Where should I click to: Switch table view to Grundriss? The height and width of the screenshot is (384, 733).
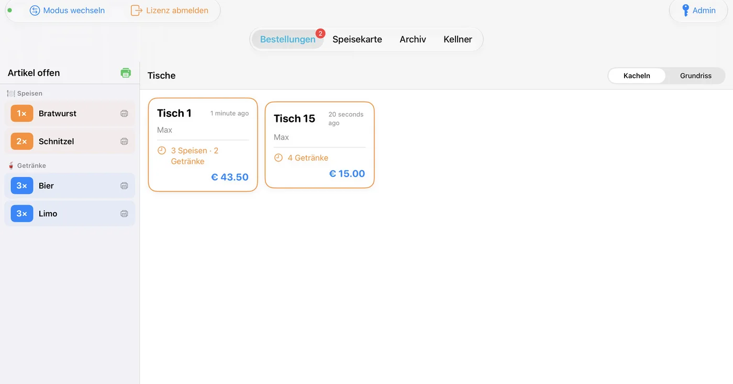point(696,76)
